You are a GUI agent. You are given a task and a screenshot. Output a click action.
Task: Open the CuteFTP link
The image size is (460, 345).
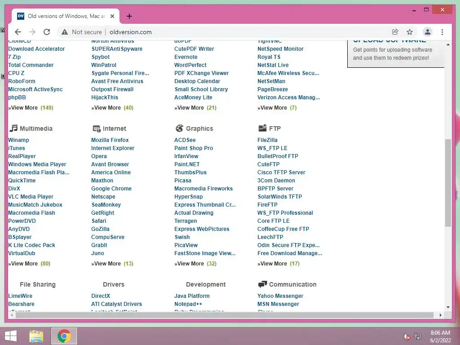pos(269,164)
